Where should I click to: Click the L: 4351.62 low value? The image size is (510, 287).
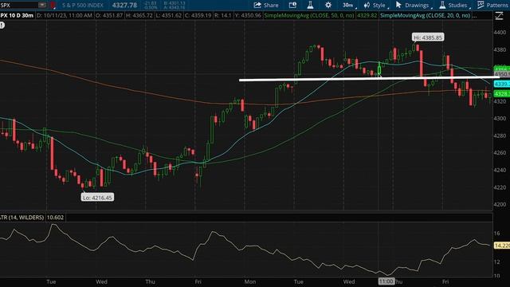tap(168, 15)
